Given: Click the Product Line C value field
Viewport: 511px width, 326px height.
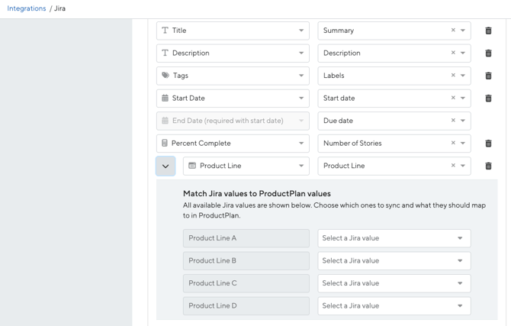Looking at the screenshot, I should pos(246,283).
